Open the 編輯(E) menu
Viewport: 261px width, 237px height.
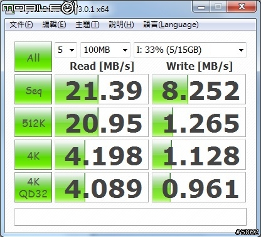(54, 25)
